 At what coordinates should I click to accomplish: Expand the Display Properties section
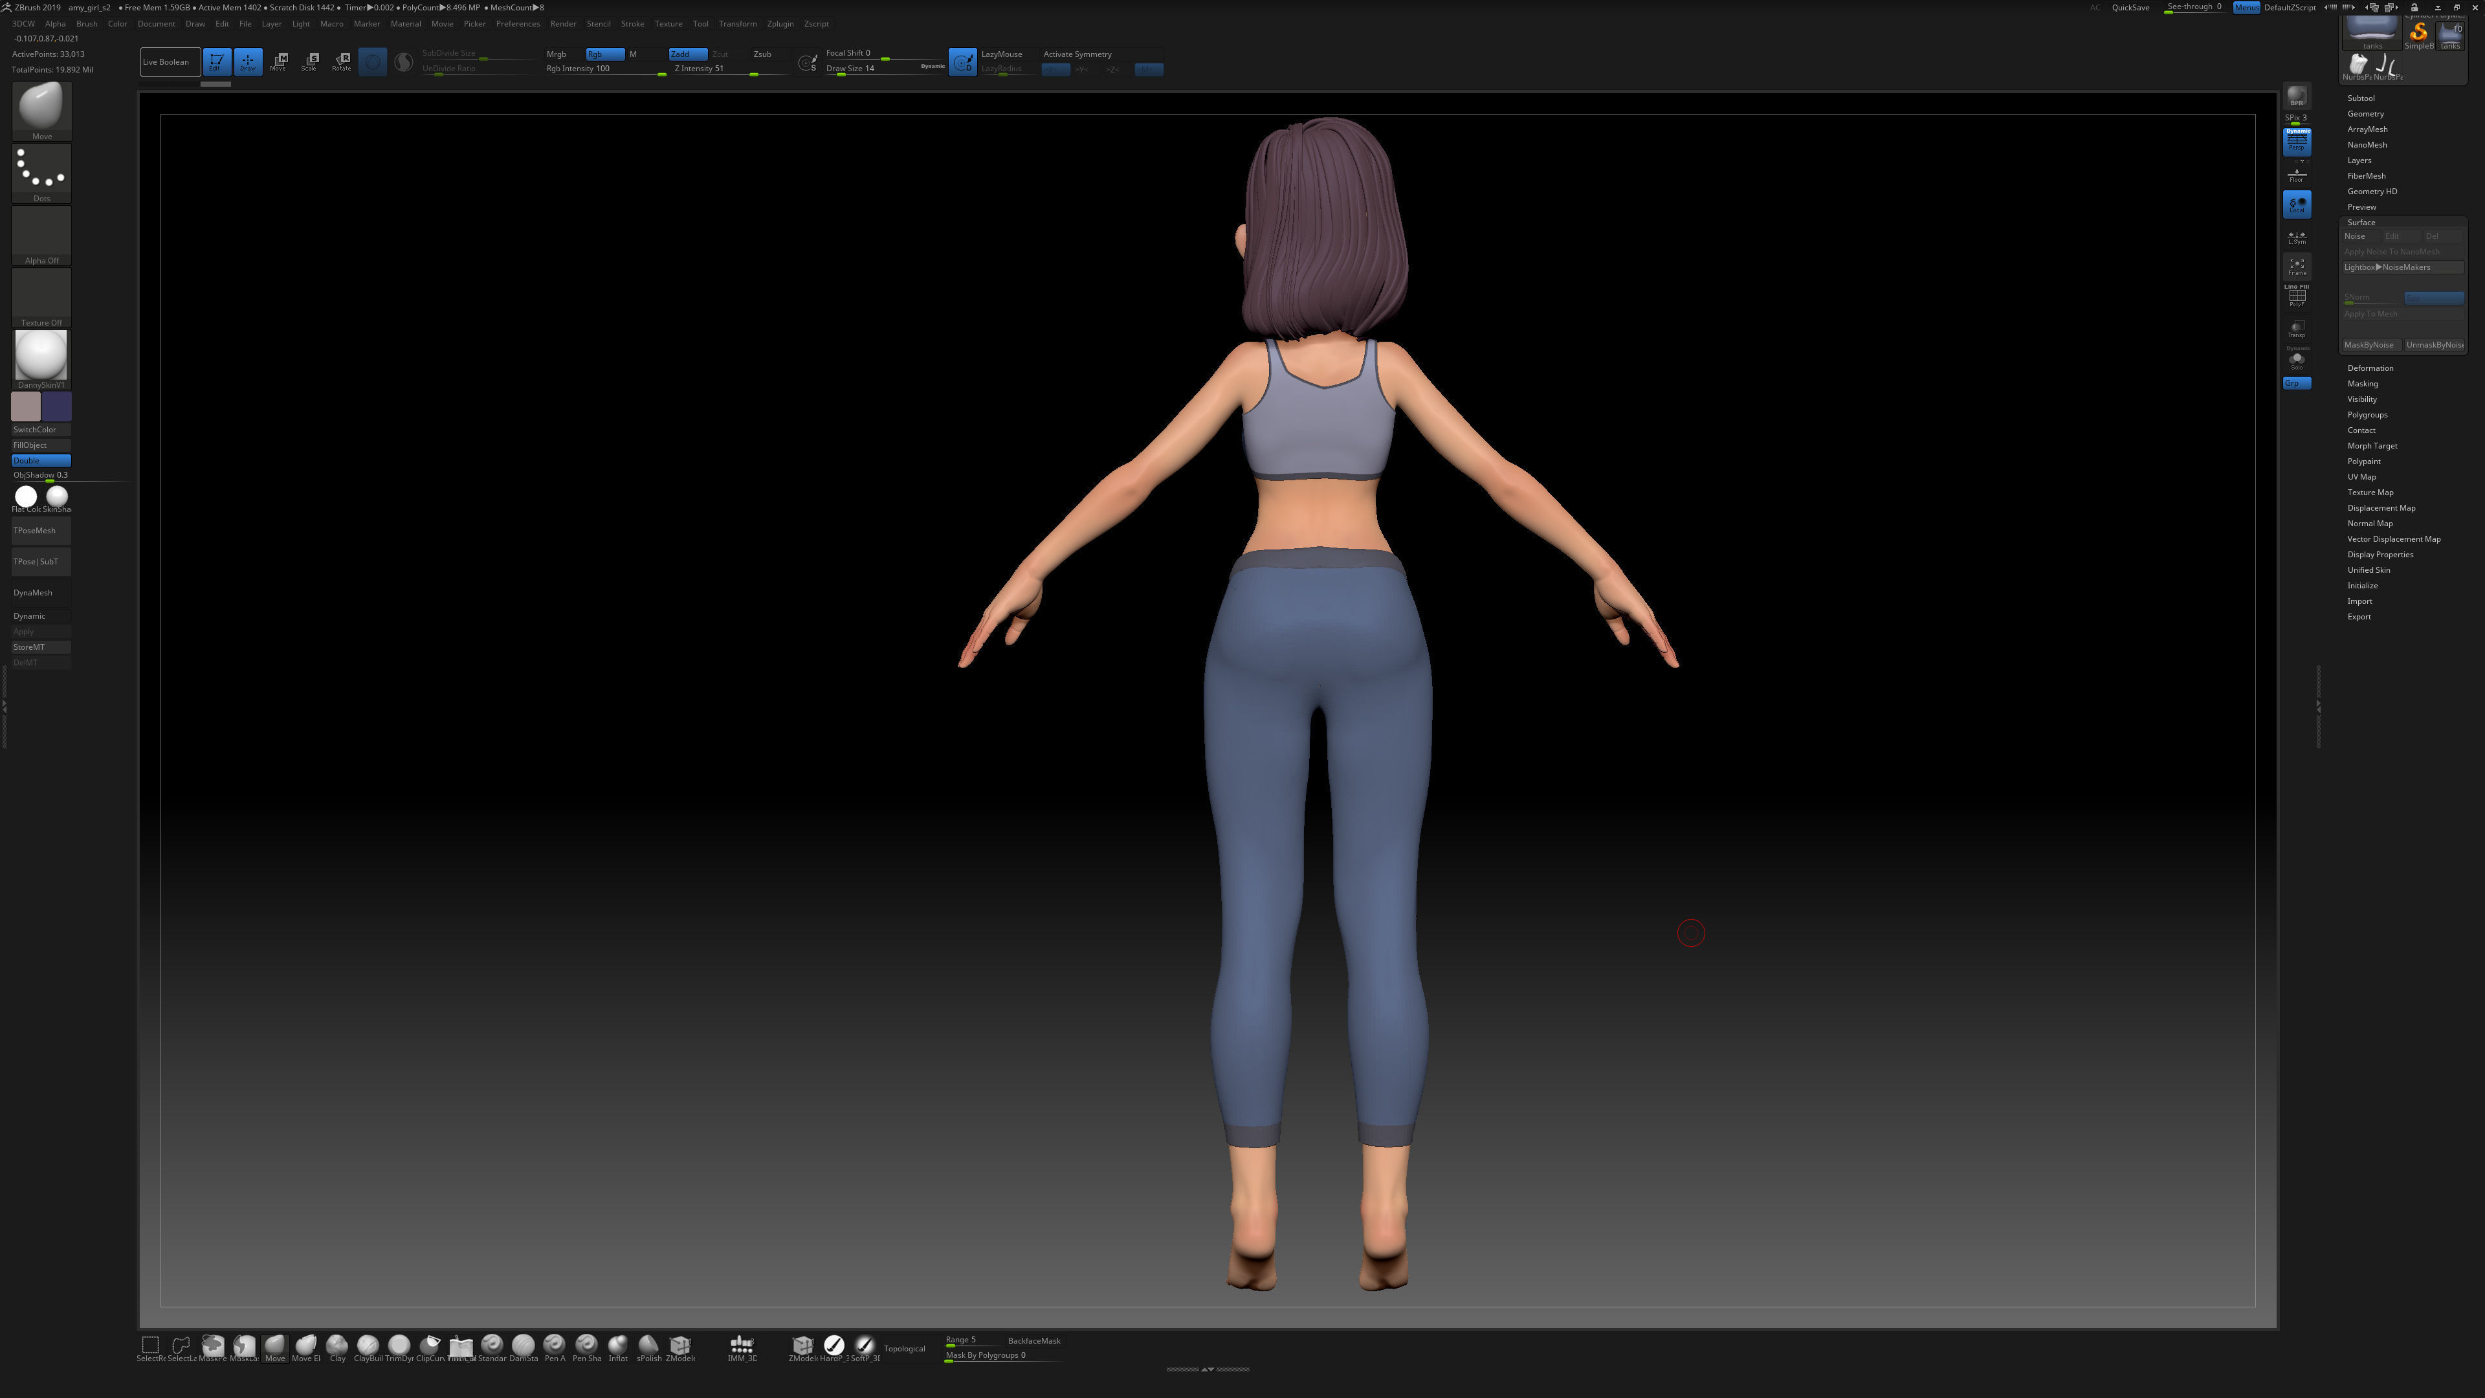pyautogui.click(x=2380, y=555)
